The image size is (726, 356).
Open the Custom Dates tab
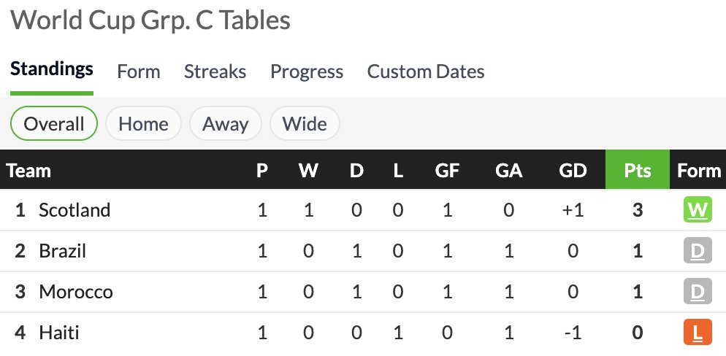click(x=426, y=71)
